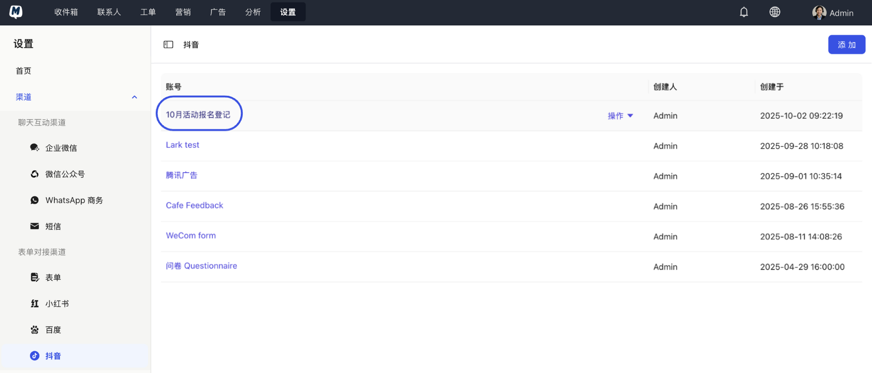872x373 pixels.
Task: Open the language globe icon
Action: [x=775, y=12]
